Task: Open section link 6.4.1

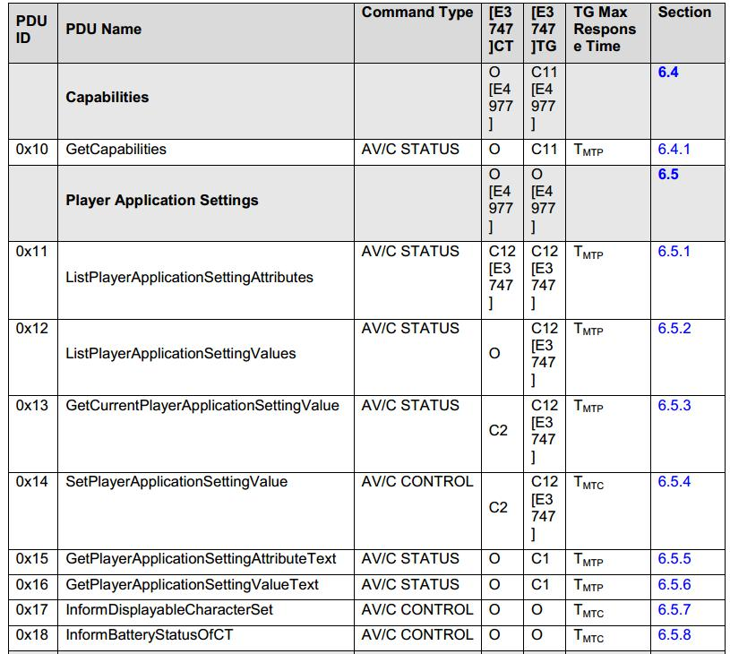Action: [674, 149]
